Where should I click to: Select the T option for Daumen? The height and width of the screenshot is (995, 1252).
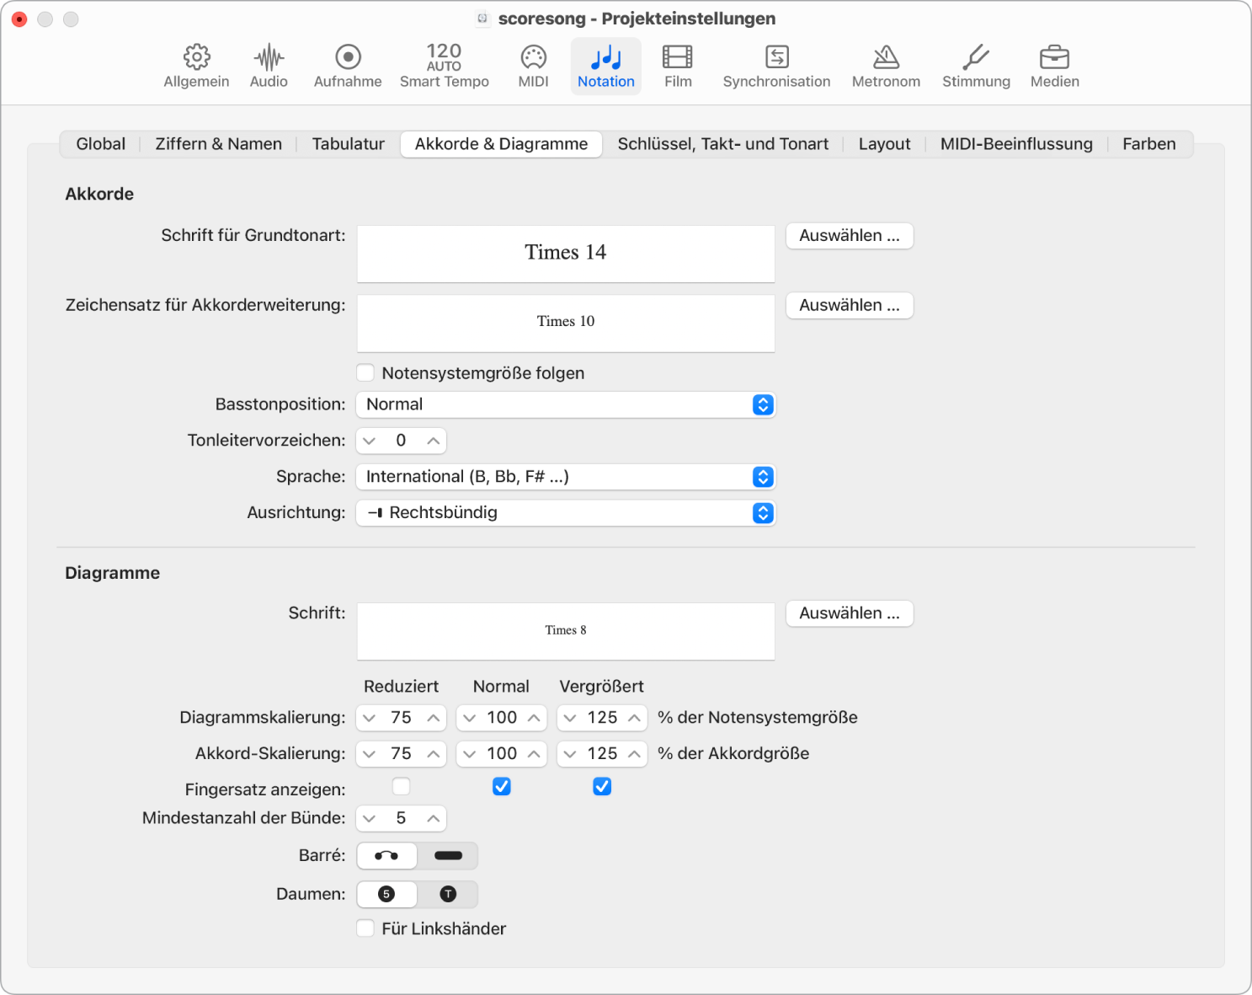pos(447,894)
